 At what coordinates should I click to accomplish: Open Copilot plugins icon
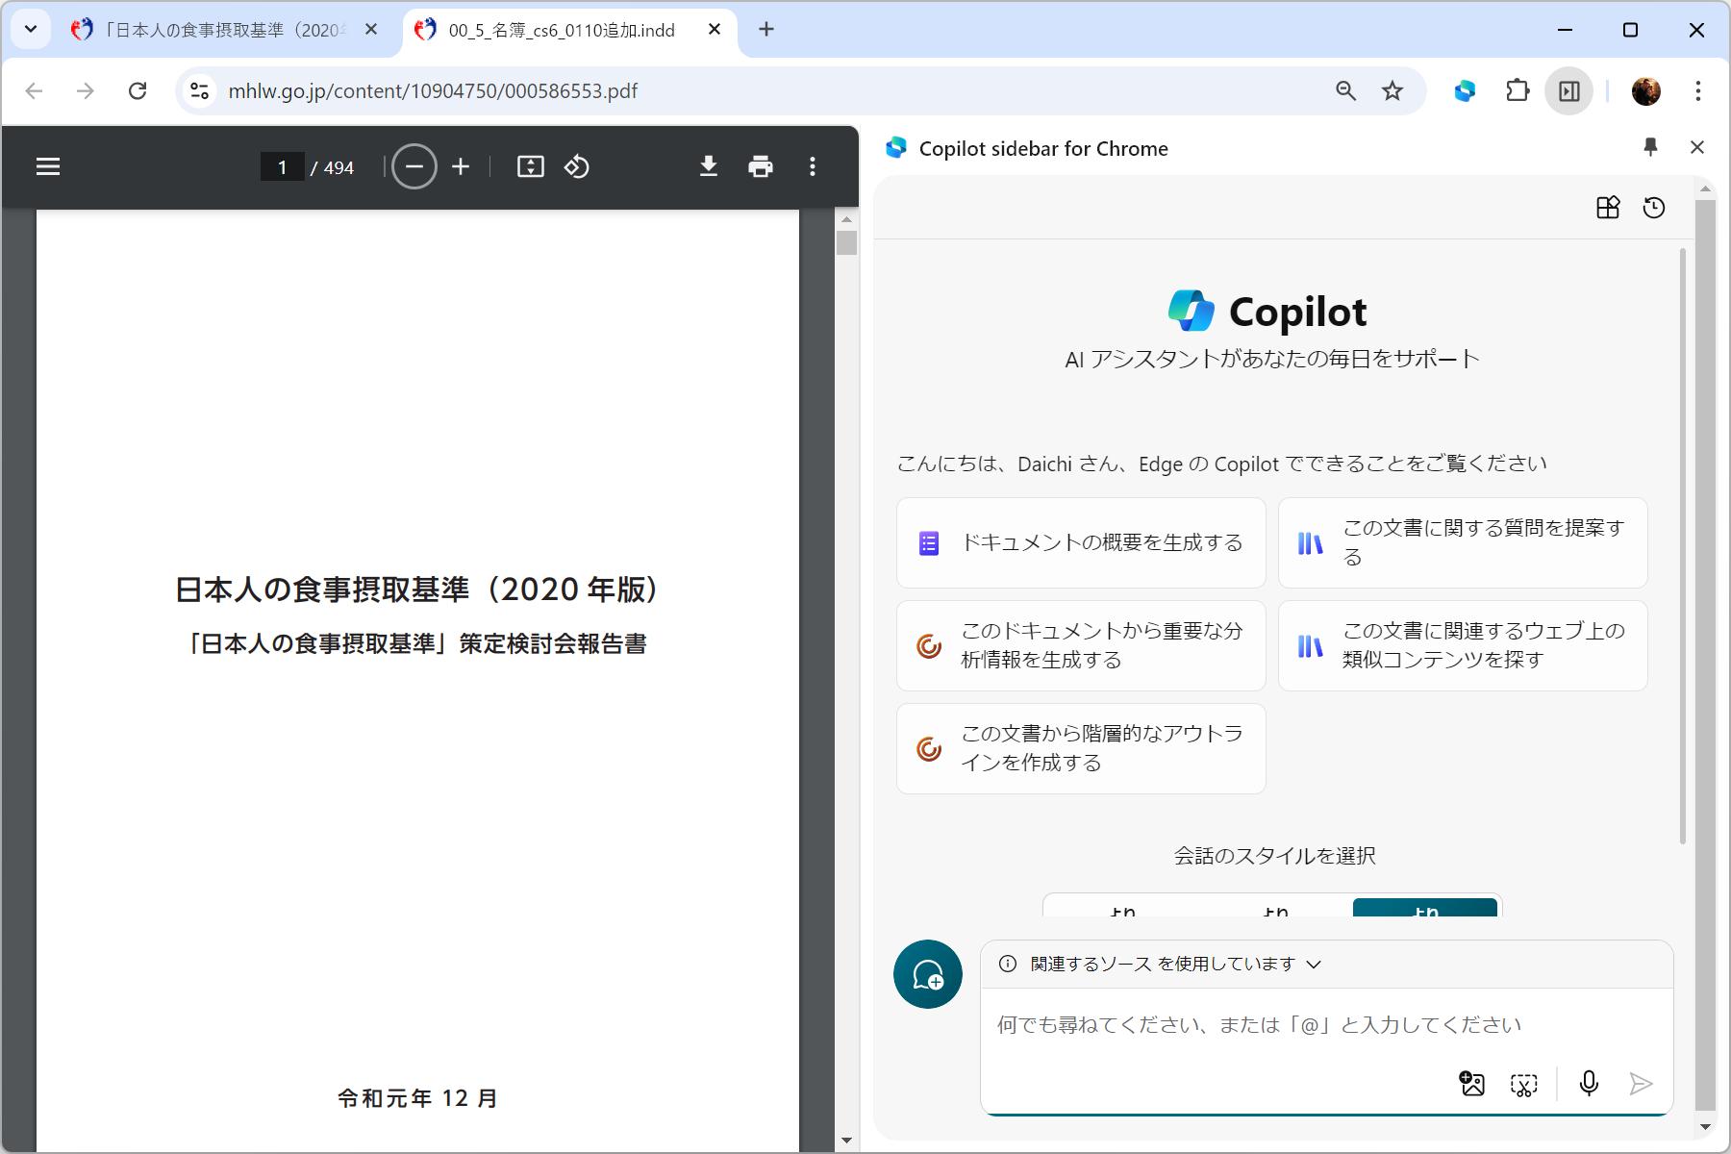click(x=1608, y=208)
